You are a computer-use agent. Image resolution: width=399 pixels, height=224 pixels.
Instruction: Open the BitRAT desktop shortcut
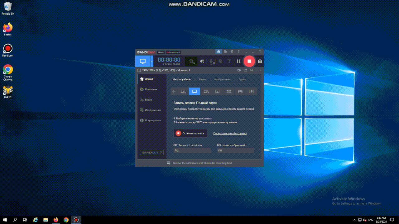8,92
